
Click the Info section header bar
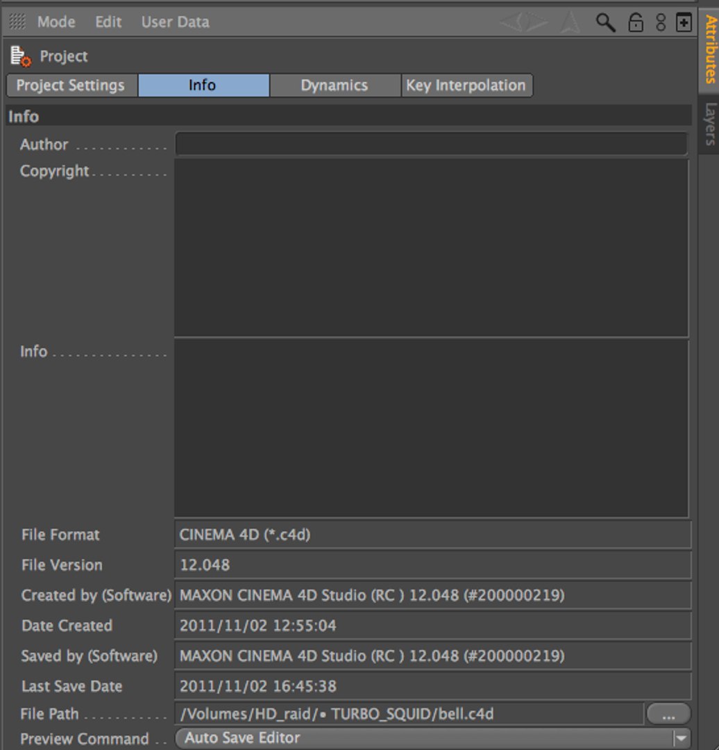click(x=349, y=116)
